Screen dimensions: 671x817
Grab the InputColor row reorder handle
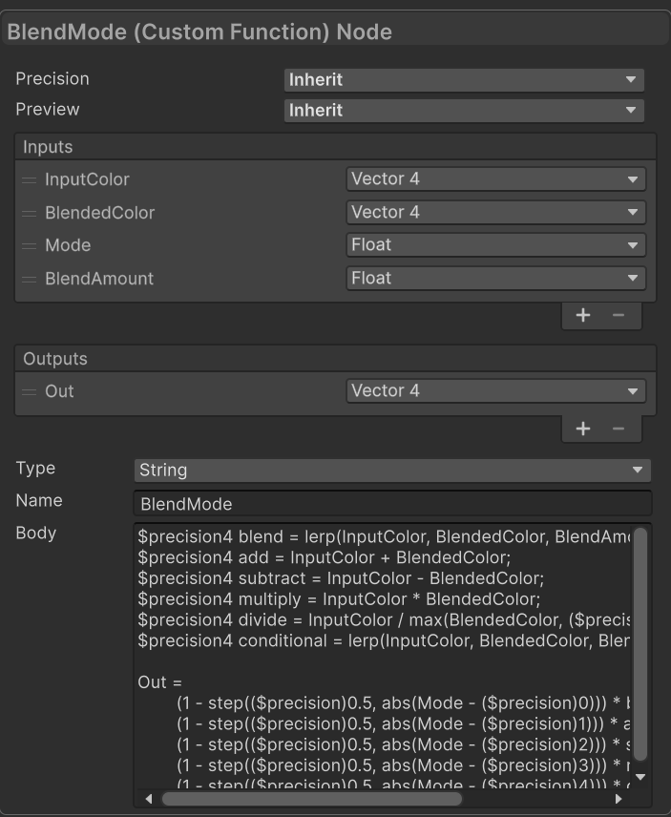(30, 180)
